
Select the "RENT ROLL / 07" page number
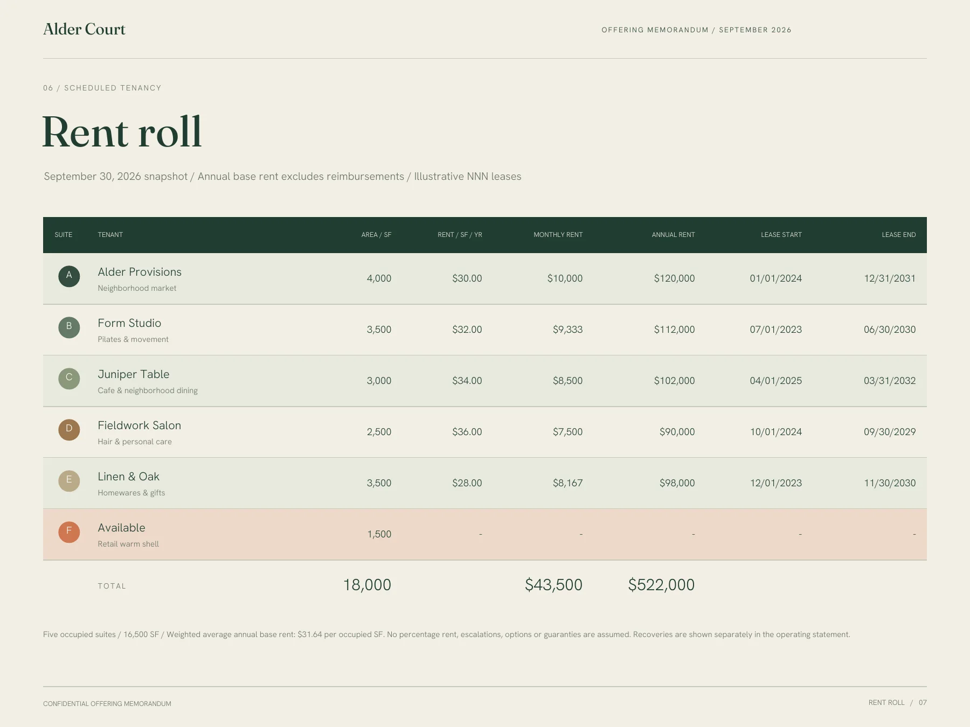coord(898,703)
